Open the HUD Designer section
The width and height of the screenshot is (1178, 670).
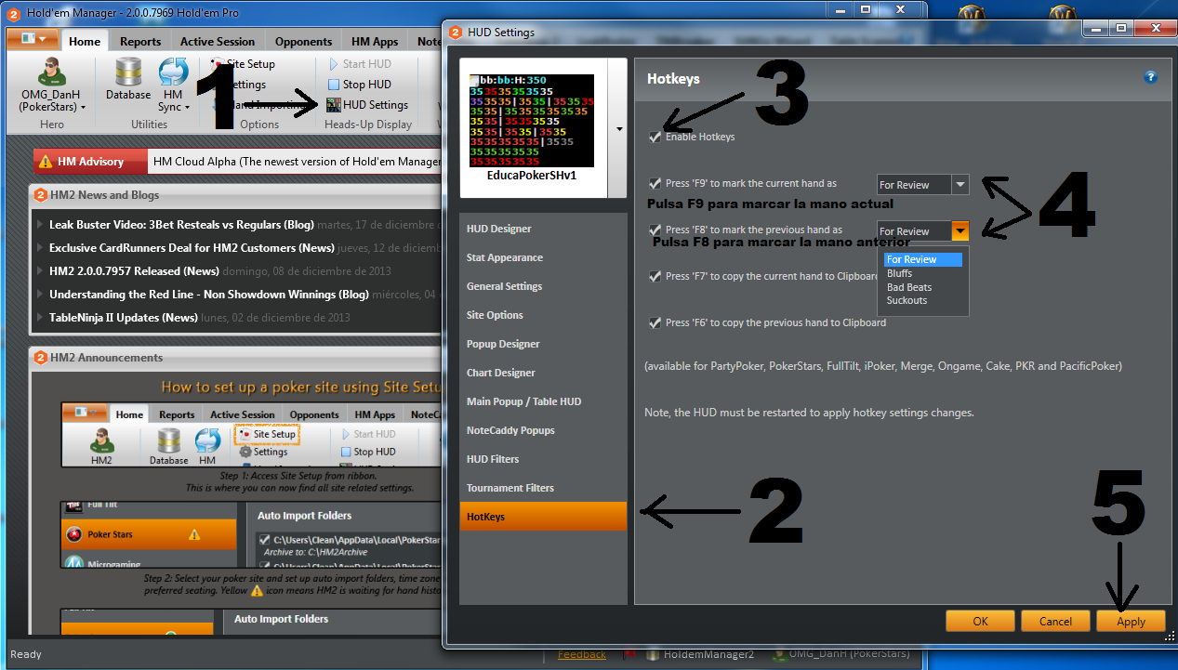coord(543,229)
